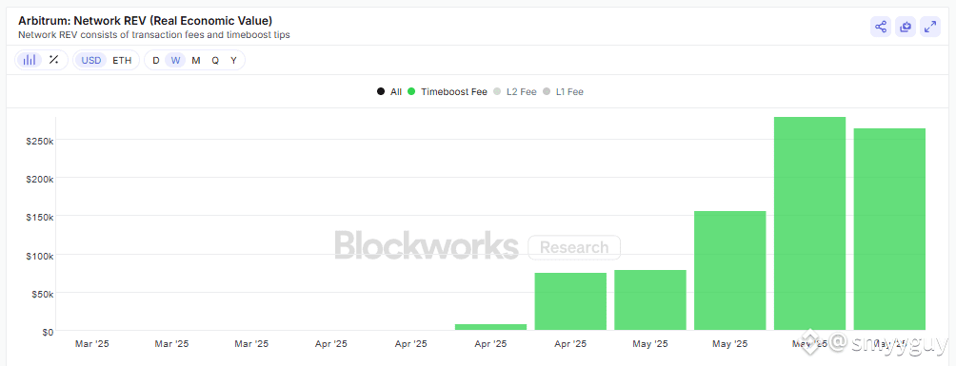Click the $0 axis label
Viewport: 956px width, 366px height.
click(x=48, y=333)
